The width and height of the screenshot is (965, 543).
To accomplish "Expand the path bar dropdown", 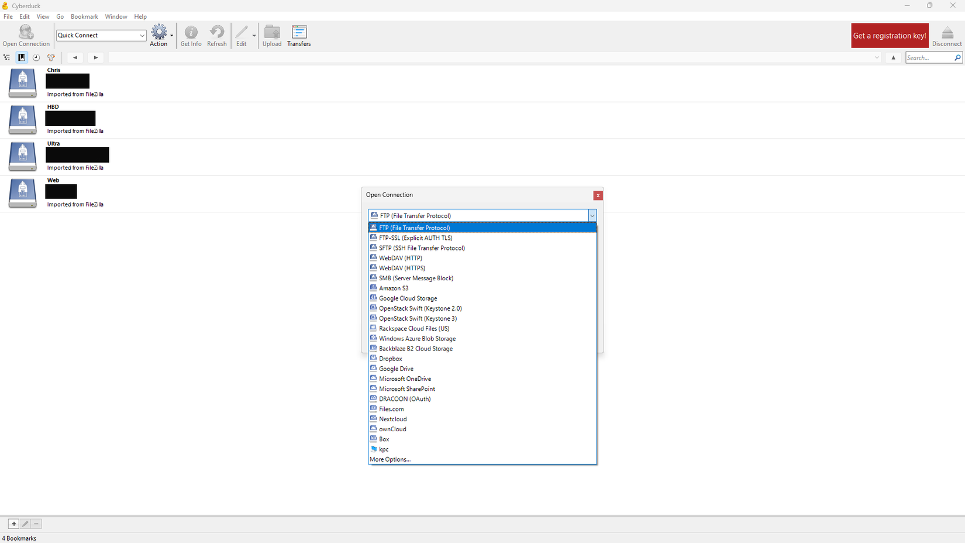I will pos(877,57).
